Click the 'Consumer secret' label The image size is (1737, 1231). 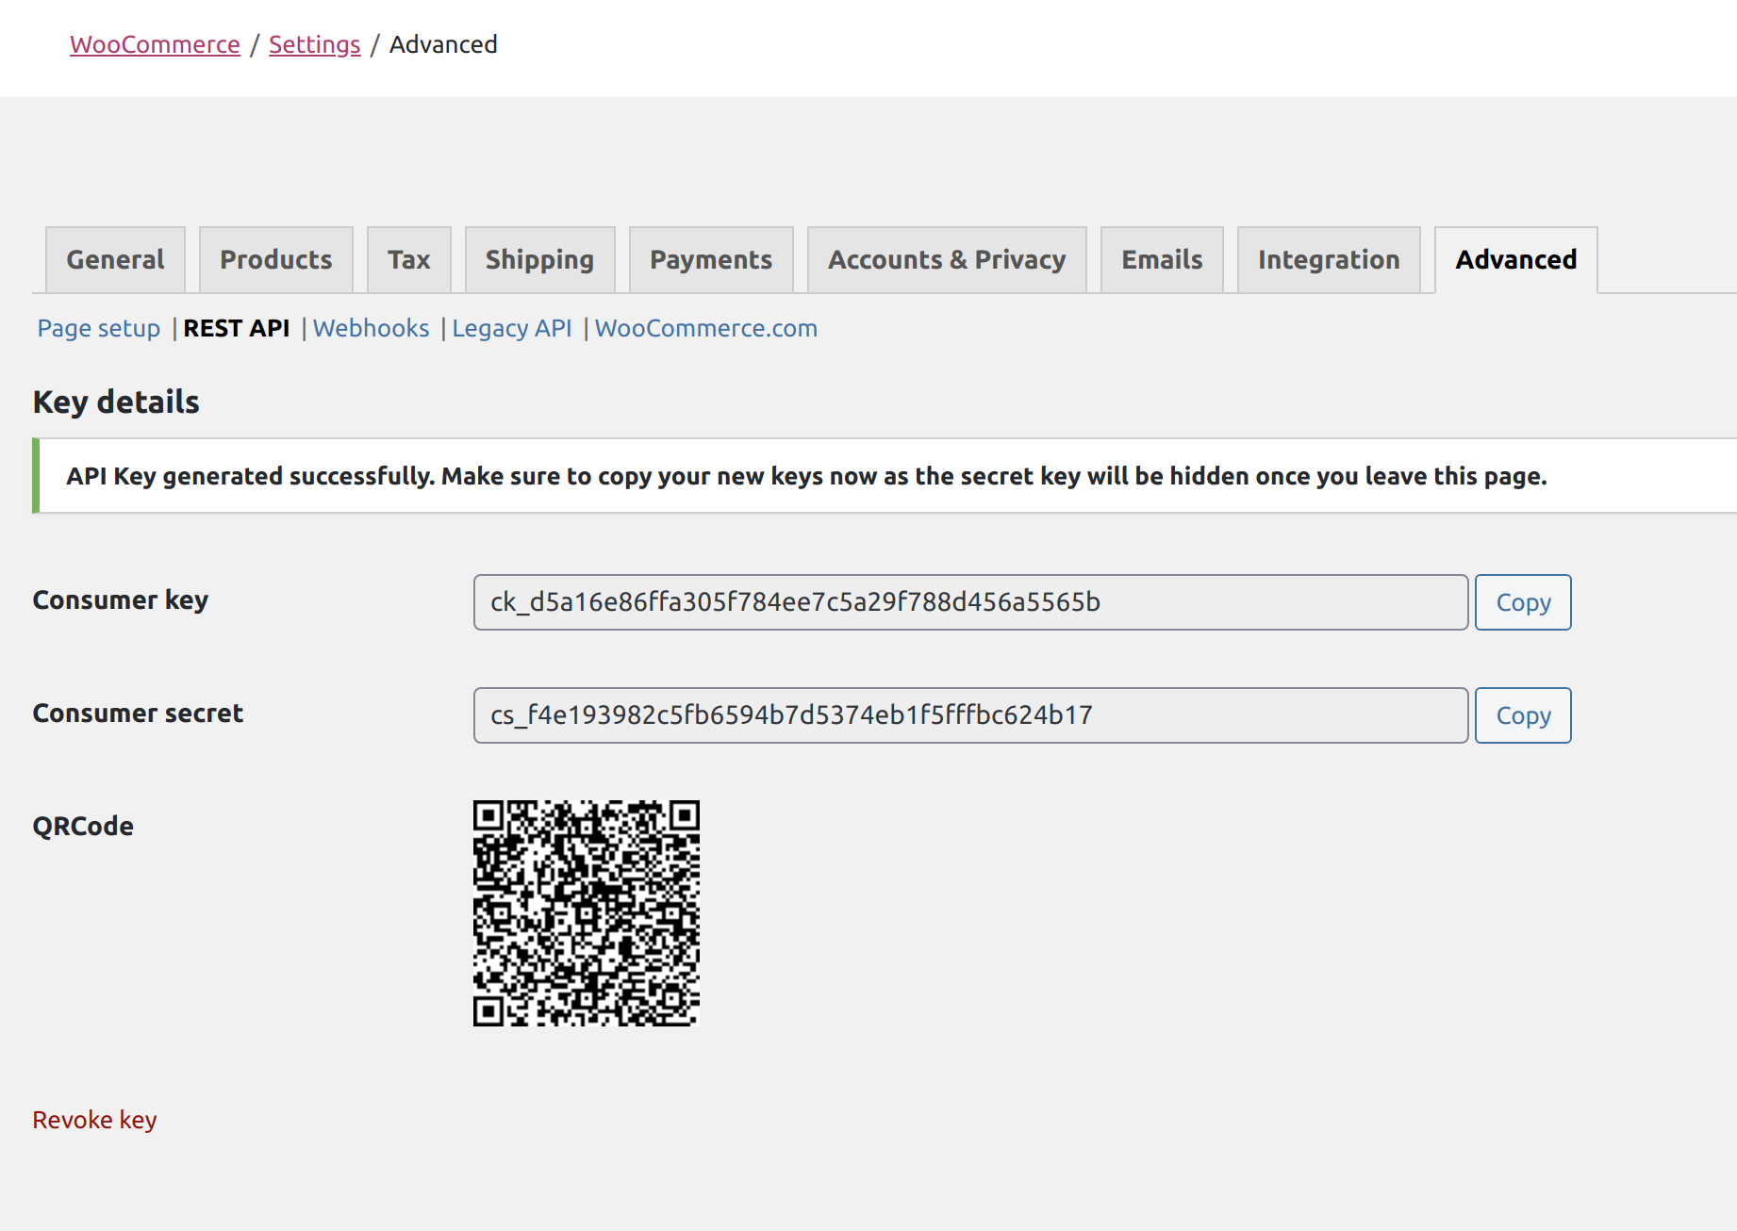138,714
